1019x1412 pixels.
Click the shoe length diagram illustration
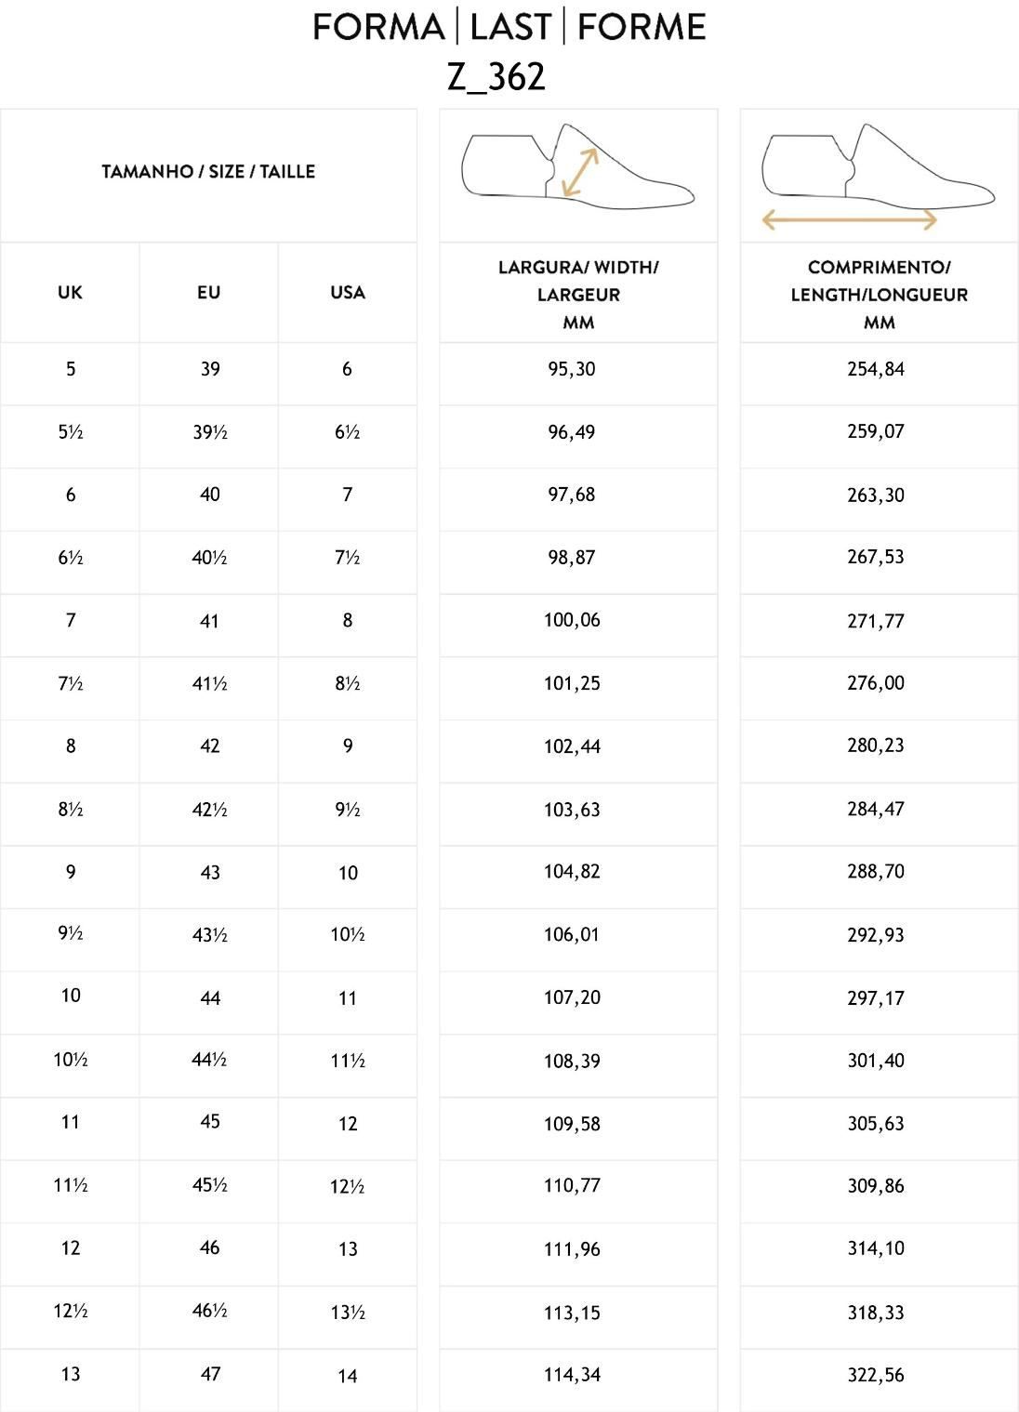[878, 165]
